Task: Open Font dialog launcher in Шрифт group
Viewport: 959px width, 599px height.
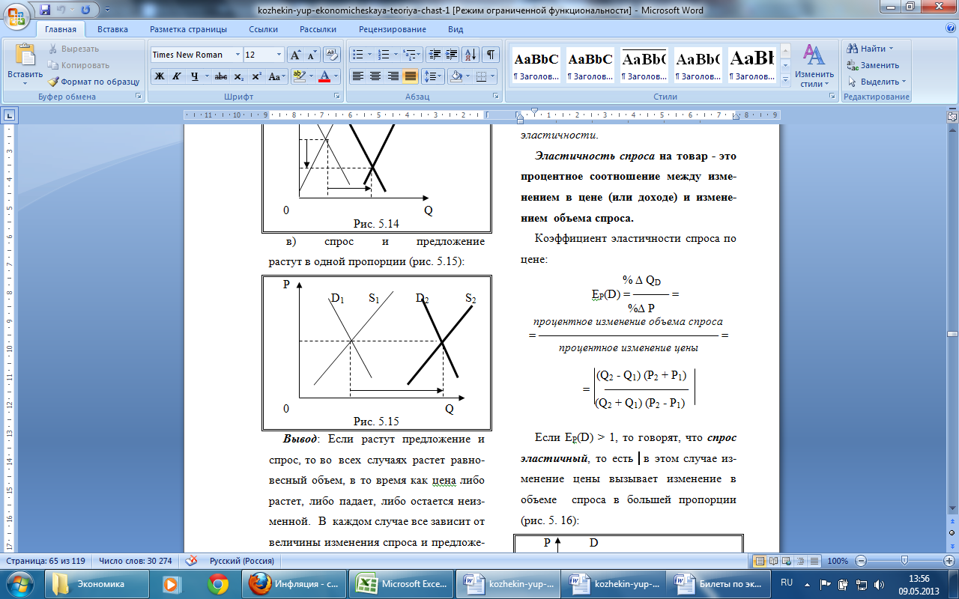Action: (337, 97)
